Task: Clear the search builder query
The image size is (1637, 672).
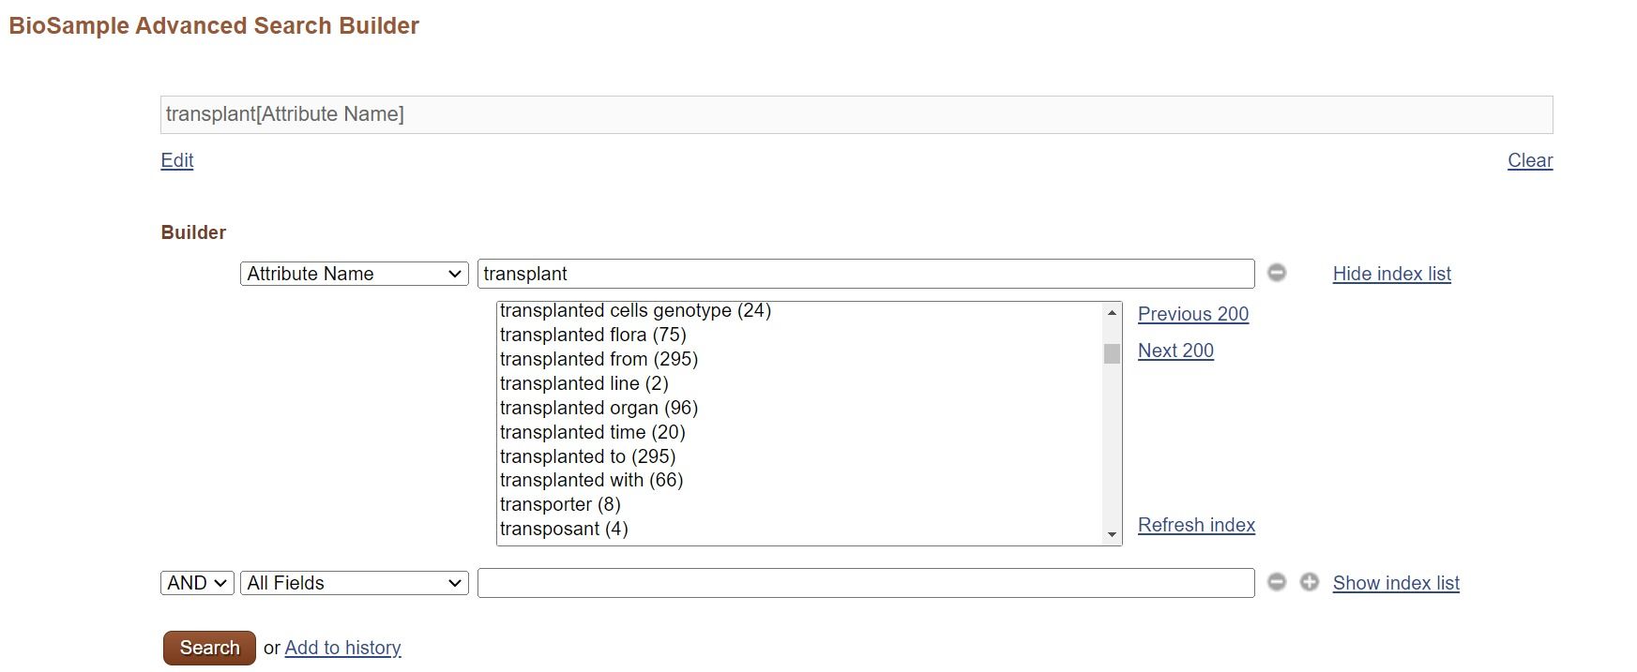Action: [1529, 160]
